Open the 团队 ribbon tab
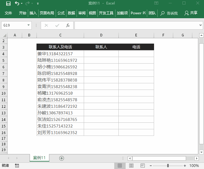Image resolution: width=204 pixels, height=169 pixels. click(x=152, y=13)
